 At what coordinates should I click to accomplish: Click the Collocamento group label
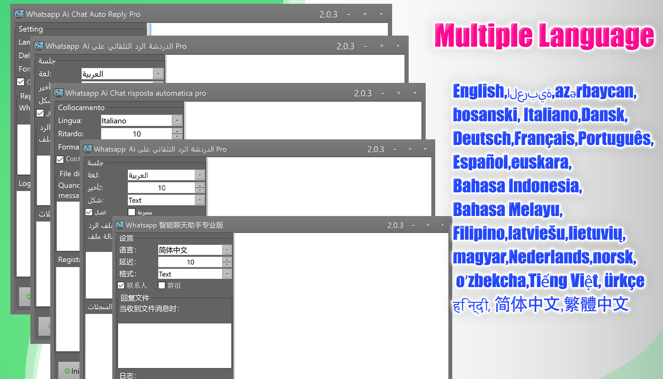pos(81,108)
